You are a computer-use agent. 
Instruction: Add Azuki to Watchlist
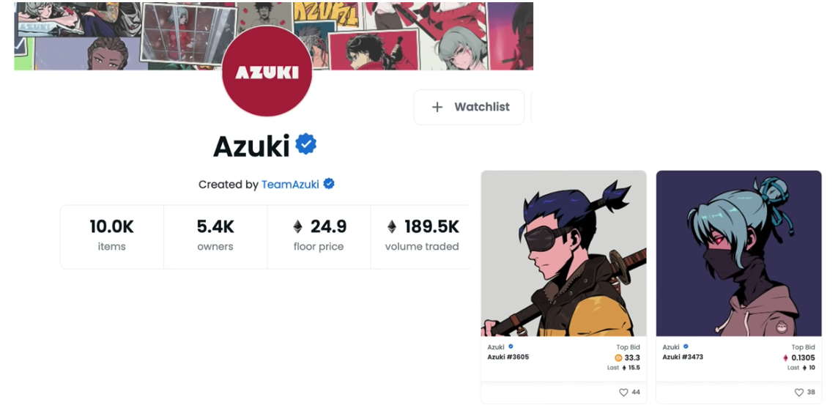[x=470, y=107]
